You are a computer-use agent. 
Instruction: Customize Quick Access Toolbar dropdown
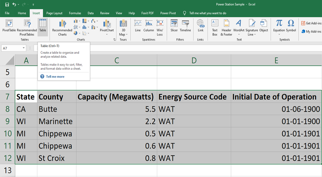click(33, 4)
